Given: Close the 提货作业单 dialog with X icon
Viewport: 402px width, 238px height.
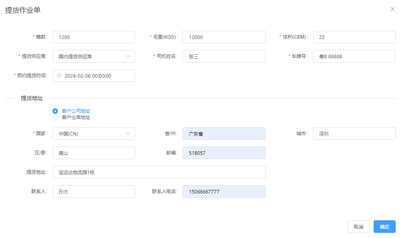Looking at the screenshot, I should (x=392, y=9).
